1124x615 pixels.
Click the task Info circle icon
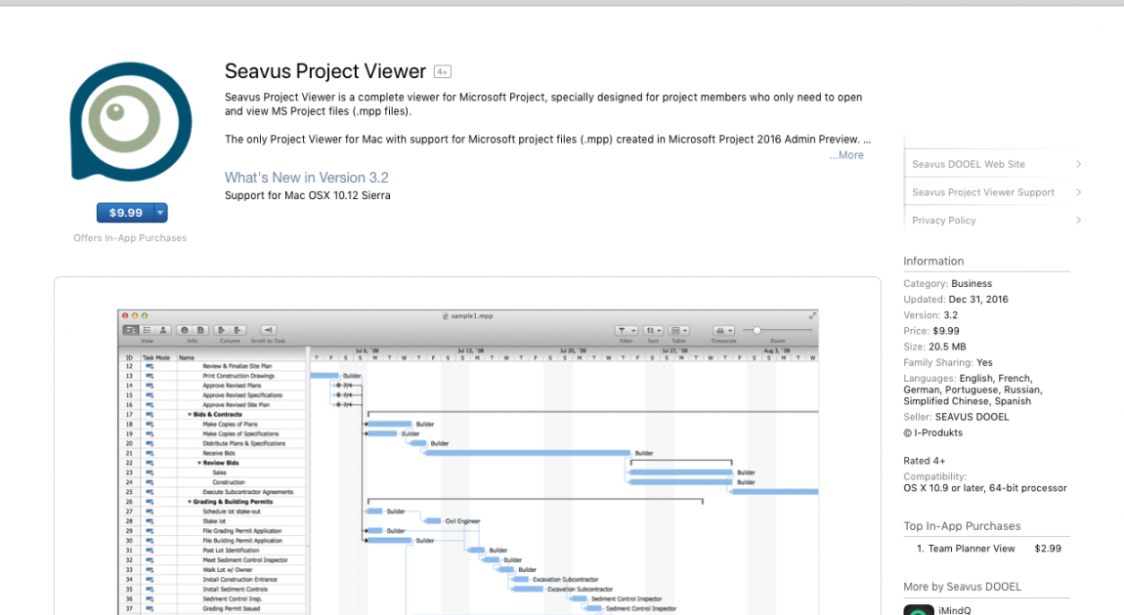[184, 330]
